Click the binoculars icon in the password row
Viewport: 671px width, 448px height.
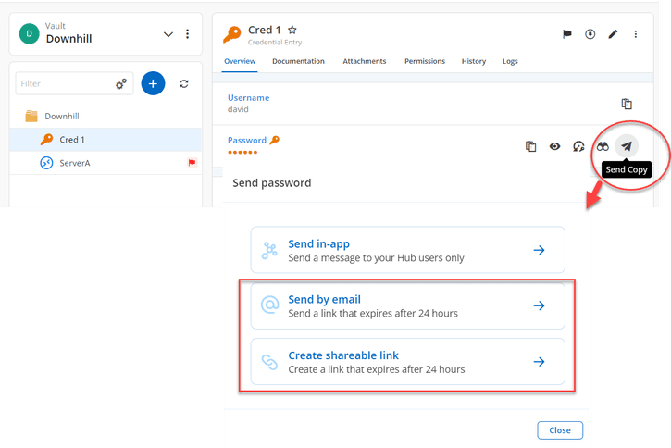[603, 146]
